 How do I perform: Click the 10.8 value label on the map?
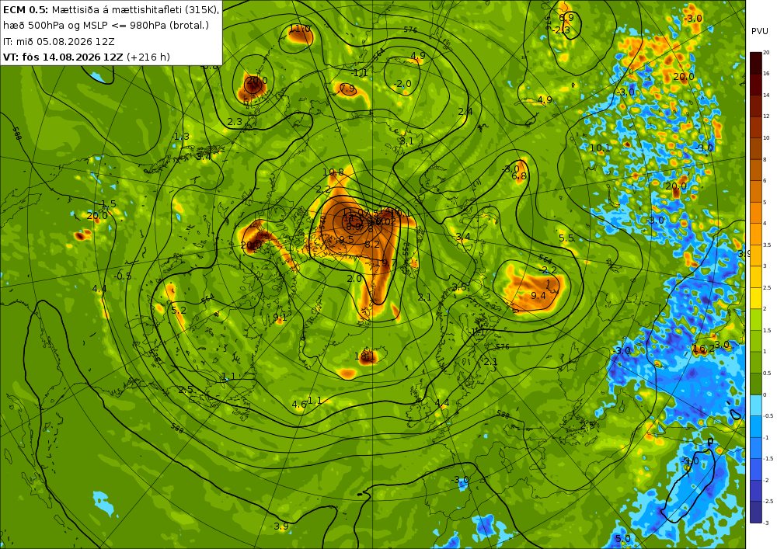(333, 172)
